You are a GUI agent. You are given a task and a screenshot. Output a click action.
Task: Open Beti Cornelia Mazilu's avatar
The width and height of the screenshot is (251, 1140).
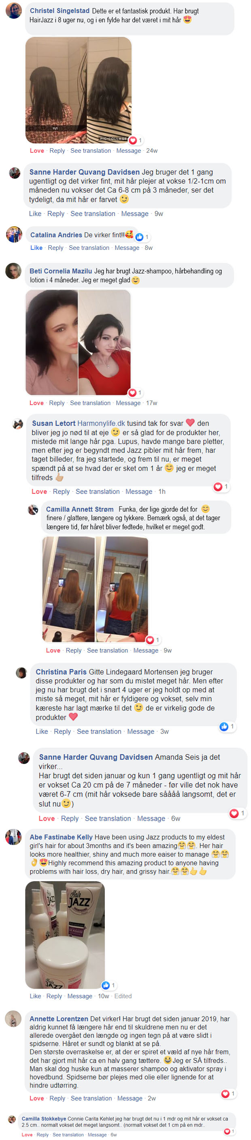click(x=13, y=271)
